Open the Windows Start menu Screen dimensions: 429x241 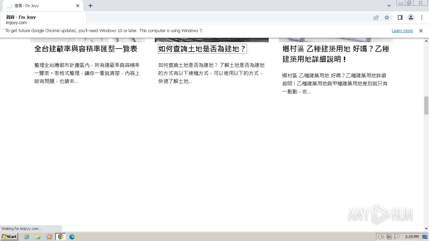click(9, 236)
